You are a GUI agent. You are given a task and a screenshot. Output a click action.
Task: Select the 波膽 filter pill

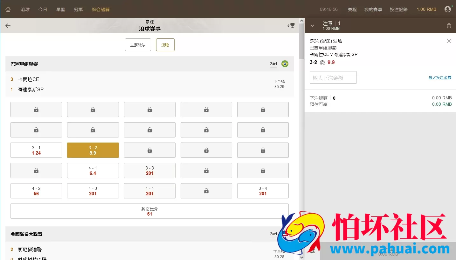165,45
